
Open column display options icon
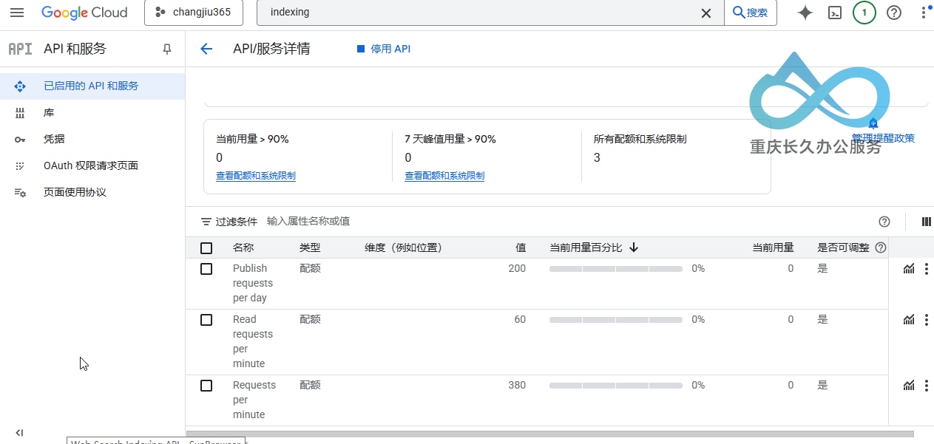(927, 222)
